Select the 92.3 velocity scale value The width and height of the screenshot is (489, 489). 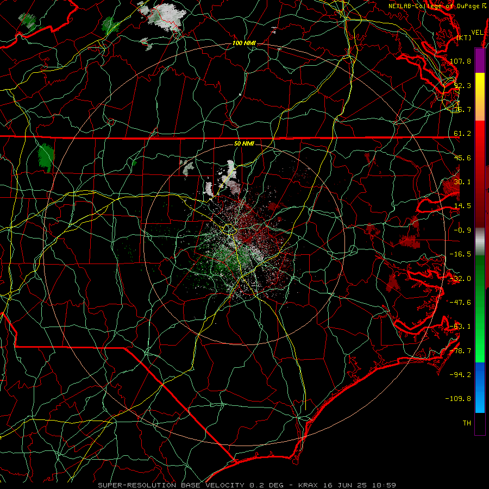tap(462, 85)
